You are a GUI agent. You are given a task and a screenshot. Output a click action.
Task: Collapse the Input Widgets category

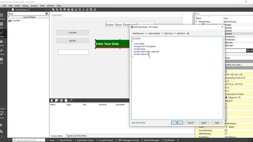[x=9, y=17]
